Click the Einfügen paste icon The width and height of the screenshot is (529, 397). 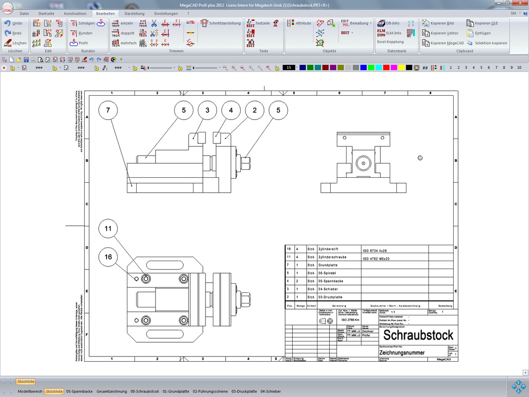pos(470,33)
